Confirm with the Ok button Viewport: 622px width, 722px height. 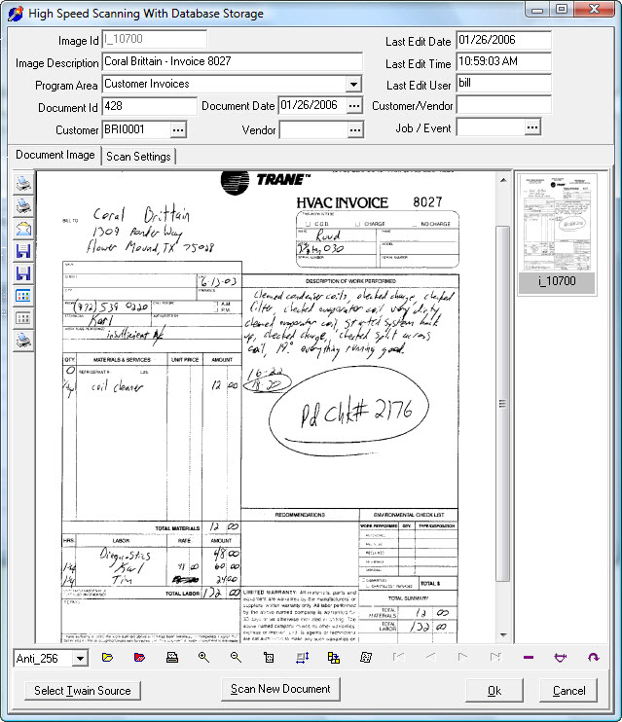494,691
